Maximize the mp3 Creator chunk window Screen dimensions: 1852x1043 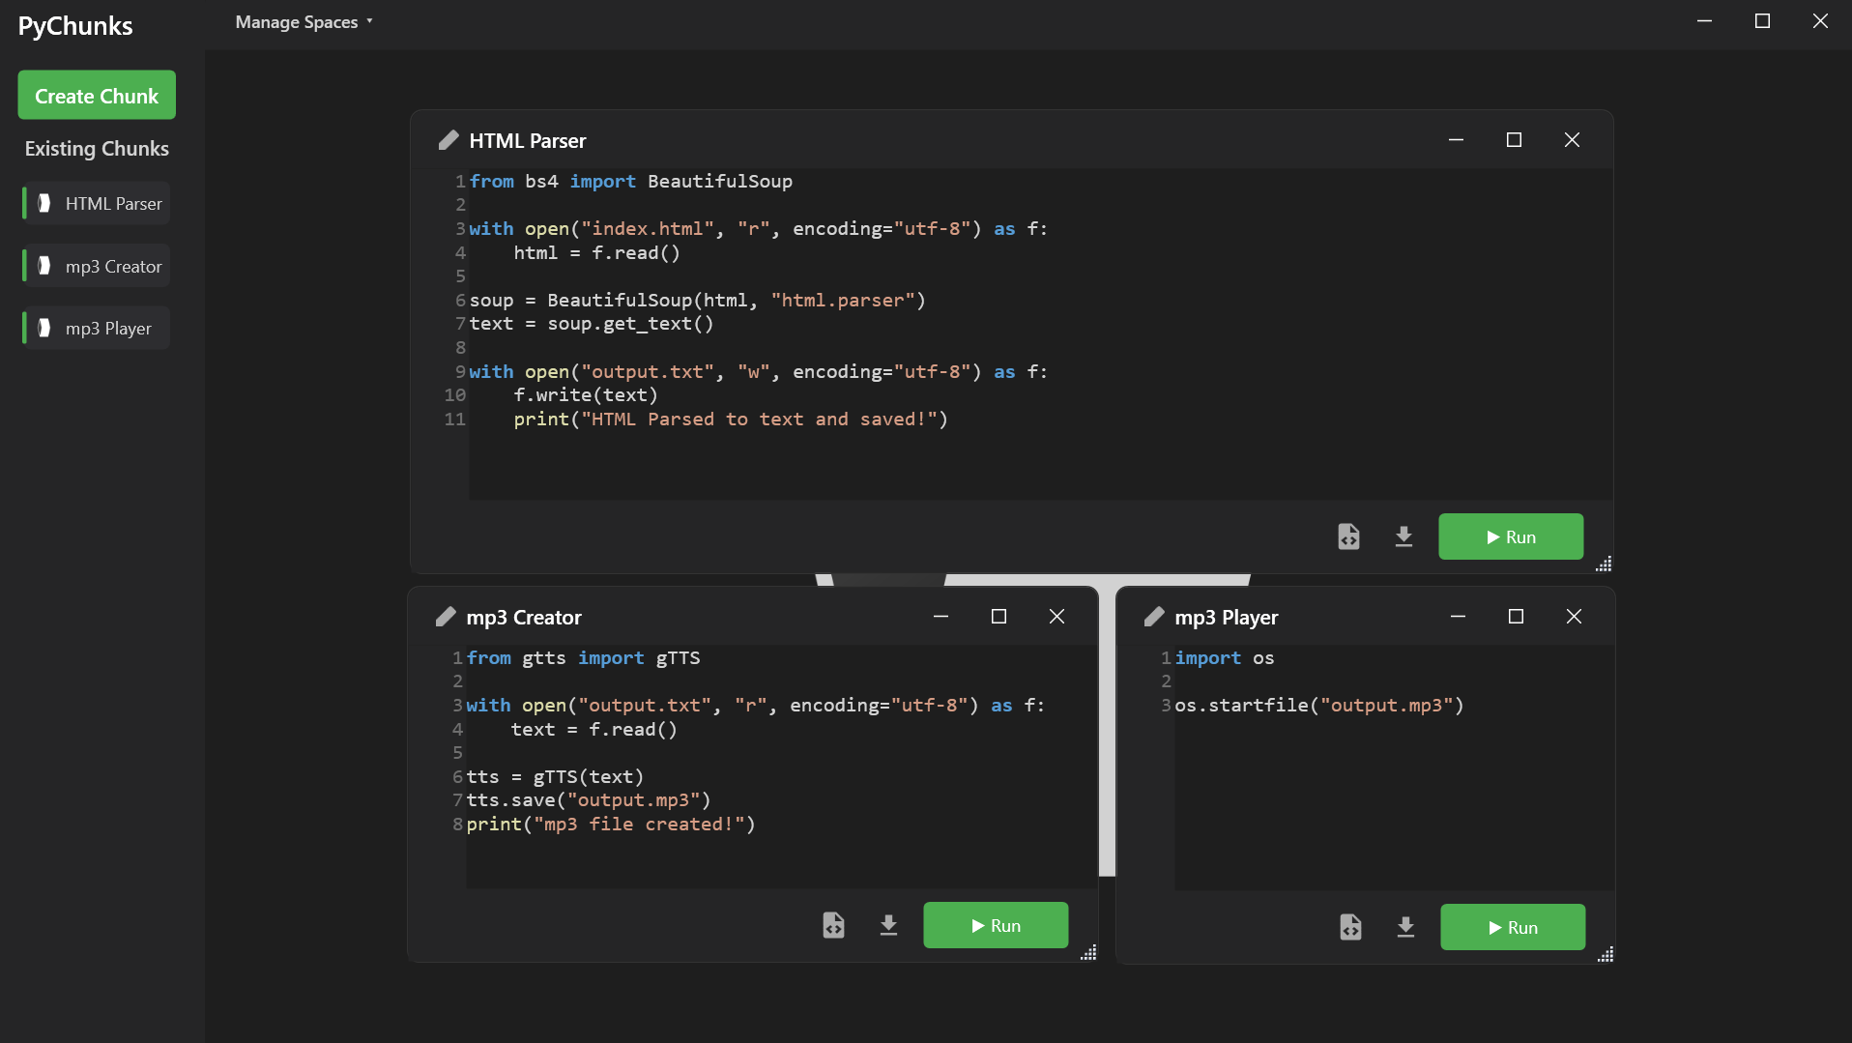pos(998,617)
